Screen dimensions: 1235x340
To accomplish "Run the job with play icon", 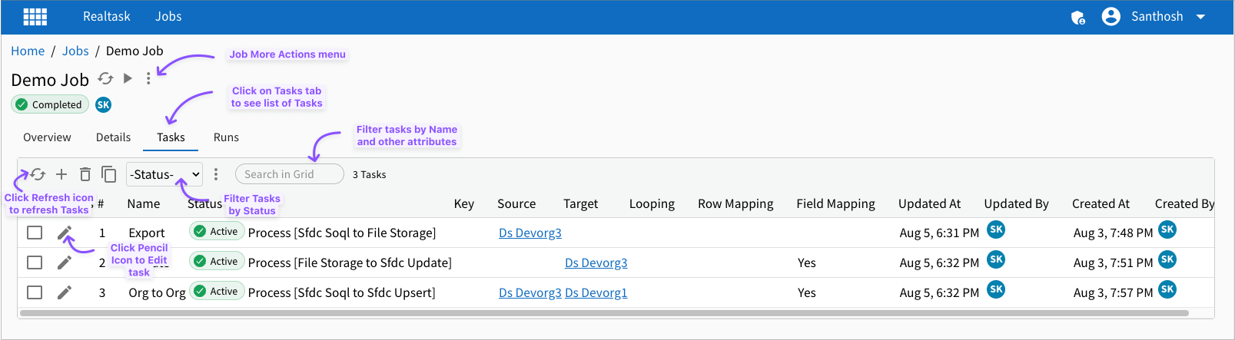I will point(128,78).
